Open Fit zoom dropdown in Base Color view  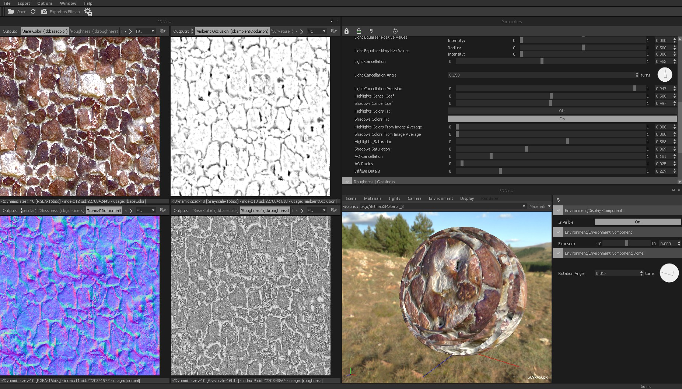click(145, 31)
